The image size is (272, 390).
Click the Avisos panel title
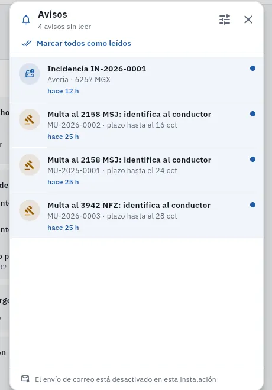tap(53, 14)
